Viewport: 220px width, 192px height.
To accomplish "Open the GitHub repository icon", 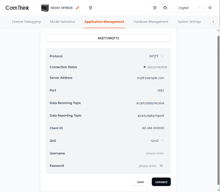I will point(165,8).
